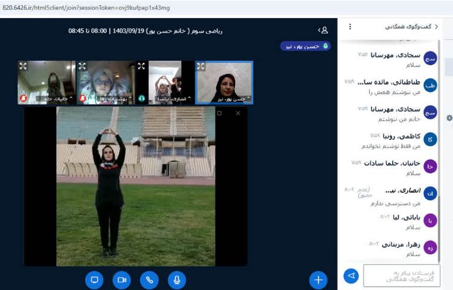Click the blue plus actions button
Viewport: 453px width, 290px height.
pos(318,280)
